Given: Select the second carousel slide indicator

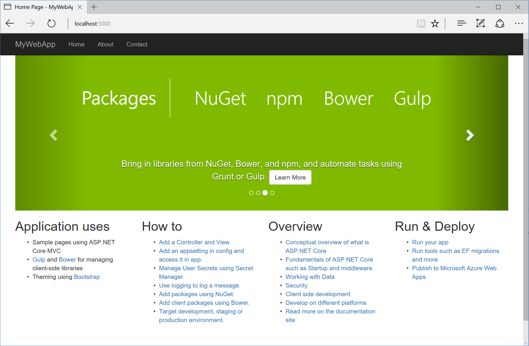Looking at the screenshot, I should click(258, 193).
